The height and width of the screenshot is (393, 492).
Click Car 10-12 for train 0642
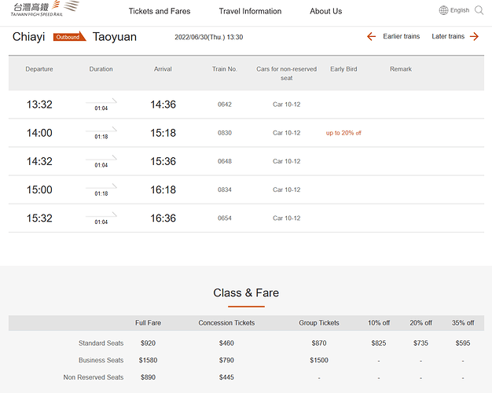tap(287, 105)
